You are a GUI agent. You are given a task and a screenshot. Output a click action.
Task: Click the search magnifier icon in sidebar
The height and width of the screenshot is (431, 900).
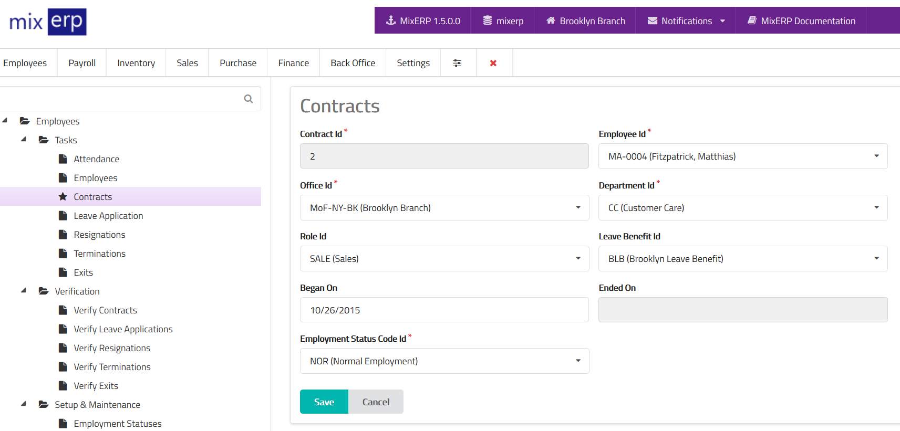(249, 99)
